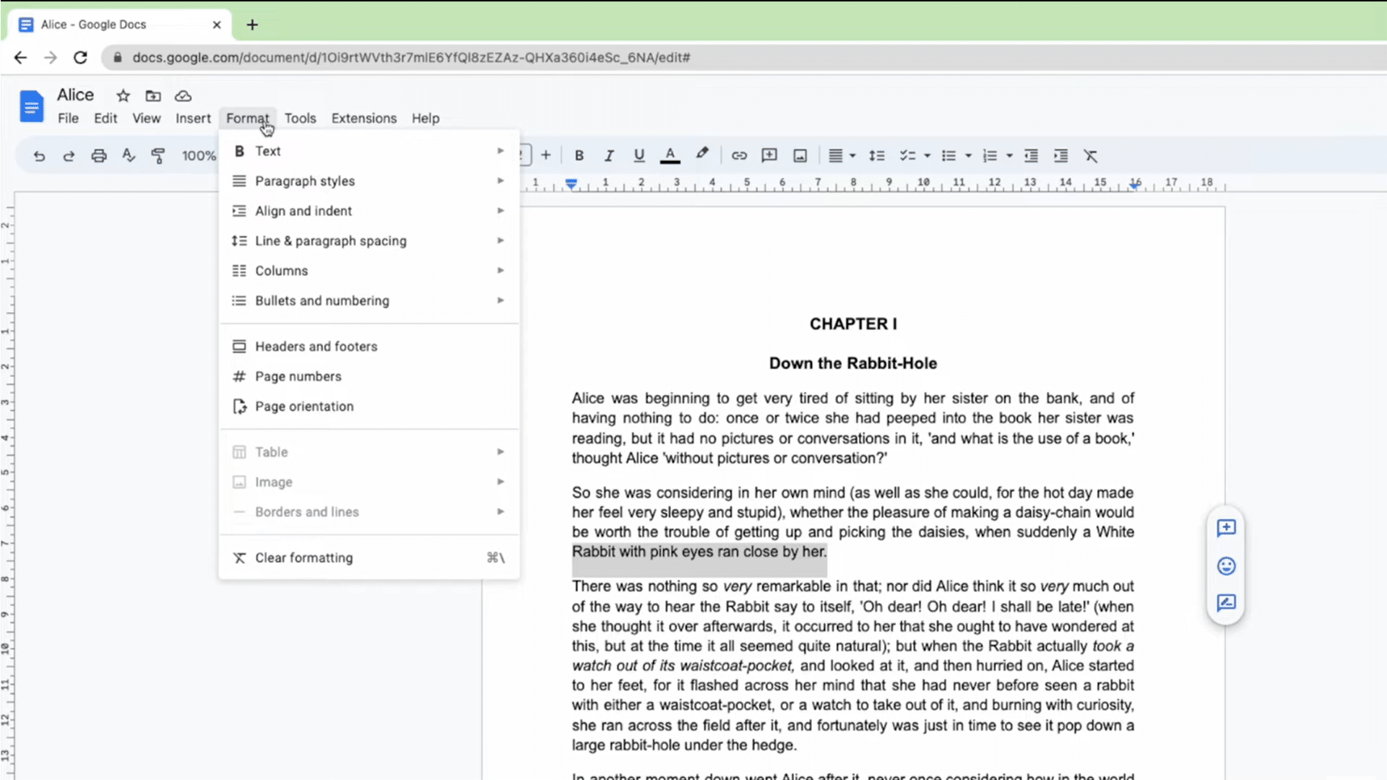Image resolution: width=1387 pixels, height=780 pixels.
Task: Open the Help menu
Action: [x=425, y=118]
